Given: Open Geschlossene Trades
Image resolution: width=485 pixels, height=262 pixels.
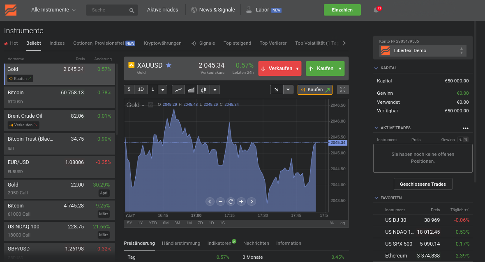Looking at the screenshot, I should (x=423, y=184).
